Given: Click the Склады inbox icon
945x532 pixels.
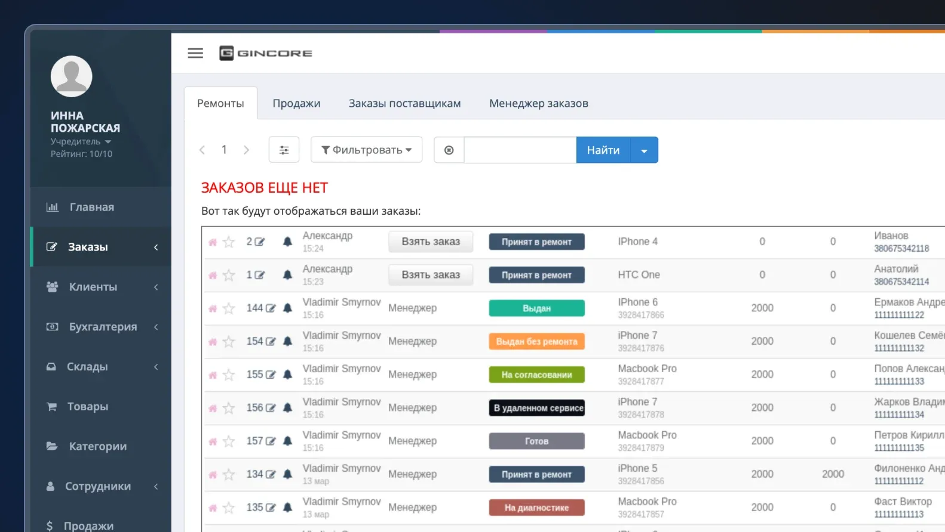Looking at the screenshot, I should [x=51, y=367].
